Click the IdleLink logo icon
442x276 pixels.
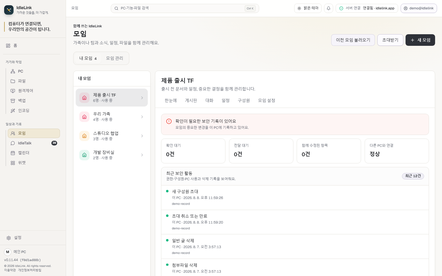pyautogui.click(x=9, y=10)
